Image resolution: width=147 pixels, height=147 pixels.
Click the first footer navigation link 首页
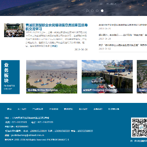tap(9, 109)
